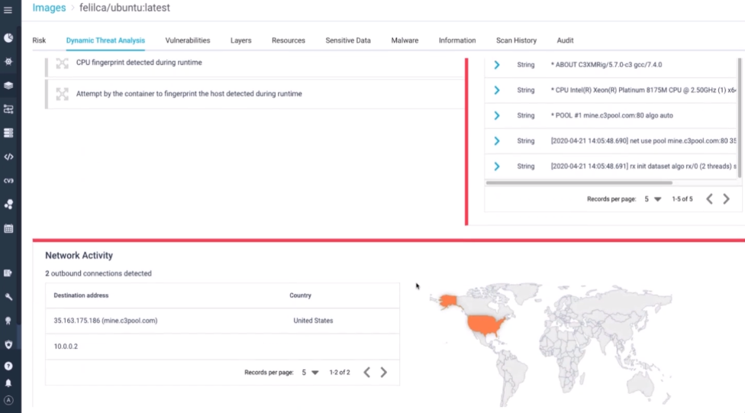This screenshot has height=413, width=745.
Task: Click the code brackets sidebar icon
Action: 8,156
